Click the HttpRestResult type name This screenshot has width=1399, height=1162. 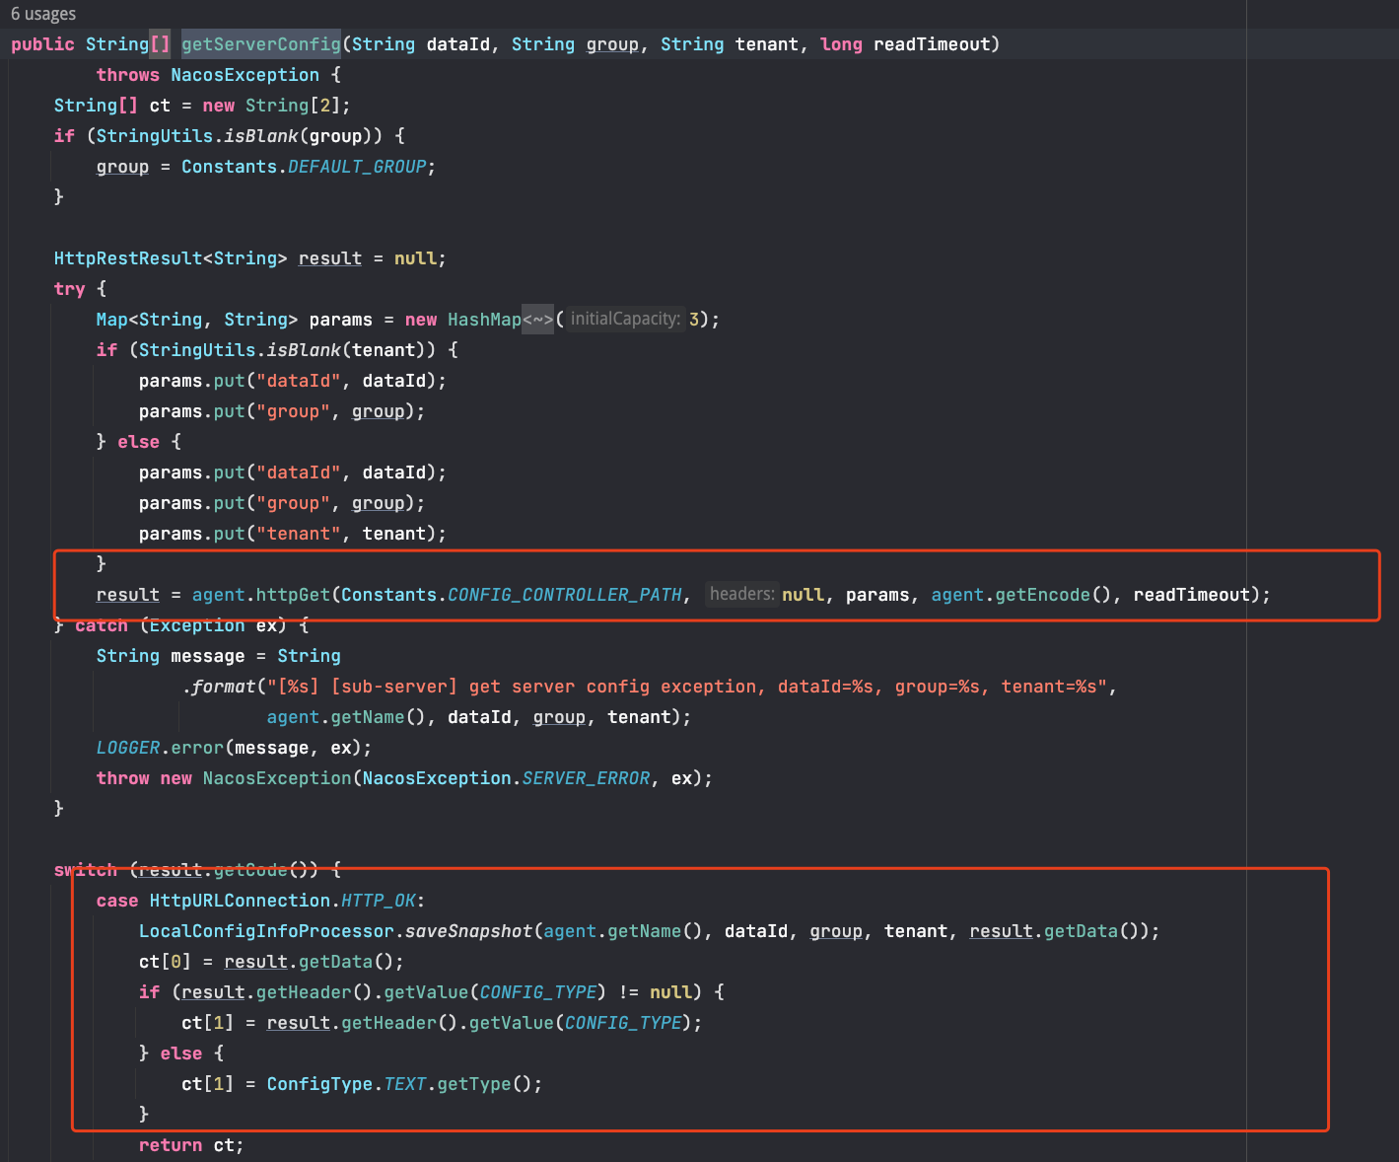click(128, 258)
